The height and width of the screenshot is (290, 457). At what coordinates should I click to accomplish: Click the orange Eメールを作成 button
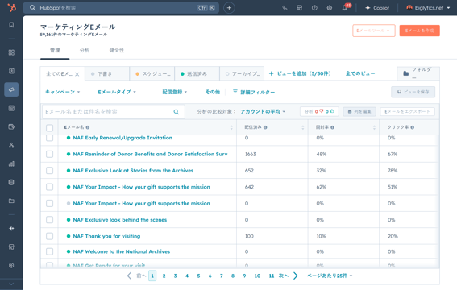[x=419, y=31]
